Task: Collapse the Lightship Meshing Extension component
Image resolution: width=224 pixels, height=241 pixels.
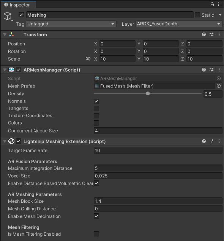Action: [5, 141]
